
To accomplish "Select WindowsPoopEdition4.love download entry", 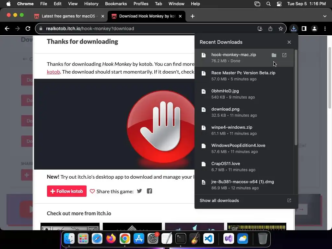I will tap(244, 148).
